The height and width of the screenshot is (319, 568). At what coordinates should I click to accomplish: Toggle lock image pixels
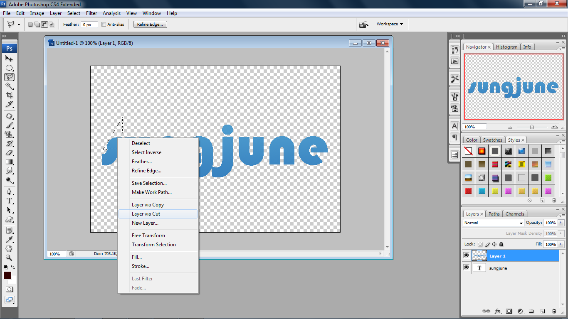click(487, 244)
